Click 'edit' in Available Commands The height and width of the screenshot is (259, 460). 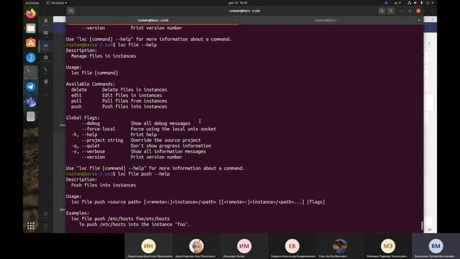click(76, 96)
